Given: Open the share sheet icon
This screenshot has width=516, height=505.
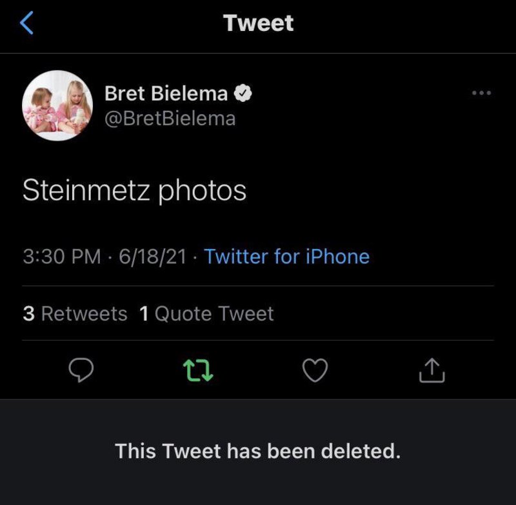Looking at the screenshot, I should pos(432,370).
